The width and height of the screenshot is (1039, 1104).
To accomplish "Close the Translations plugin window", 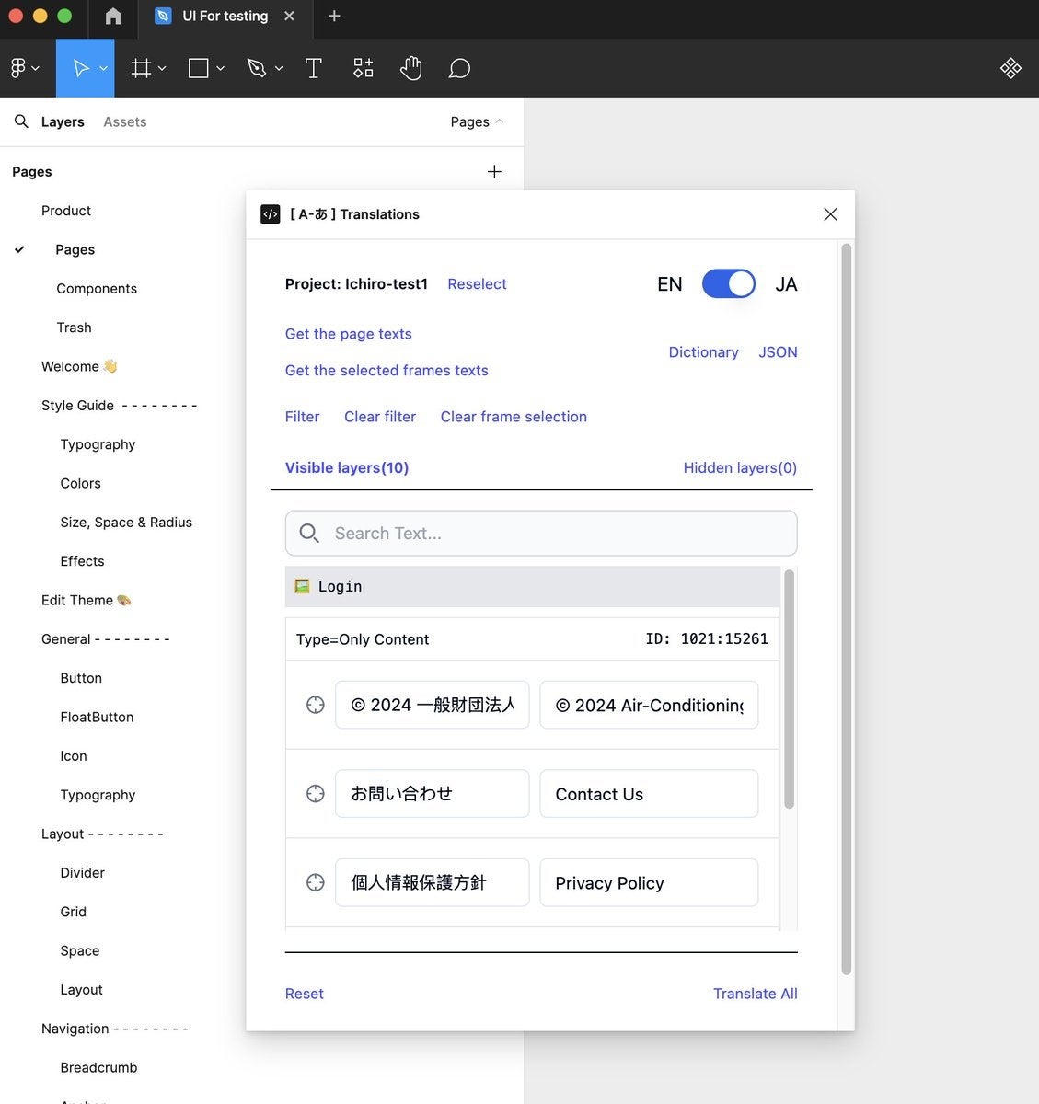I will (830, 214).
